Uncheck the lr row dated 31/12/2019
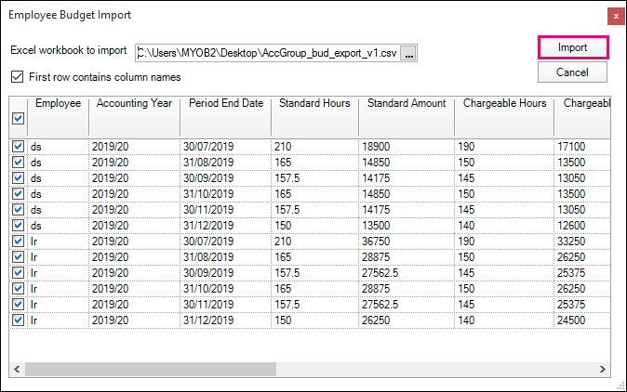 tap(18, 320)
